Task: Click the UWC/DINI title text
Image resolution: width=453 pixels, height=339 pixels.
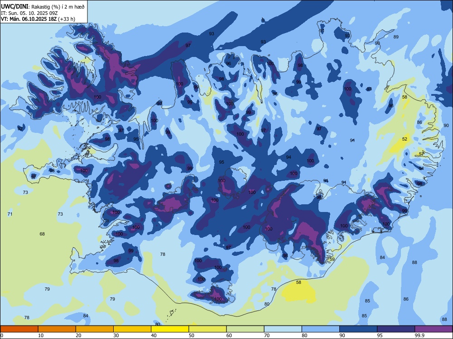Action: (14, 7)
